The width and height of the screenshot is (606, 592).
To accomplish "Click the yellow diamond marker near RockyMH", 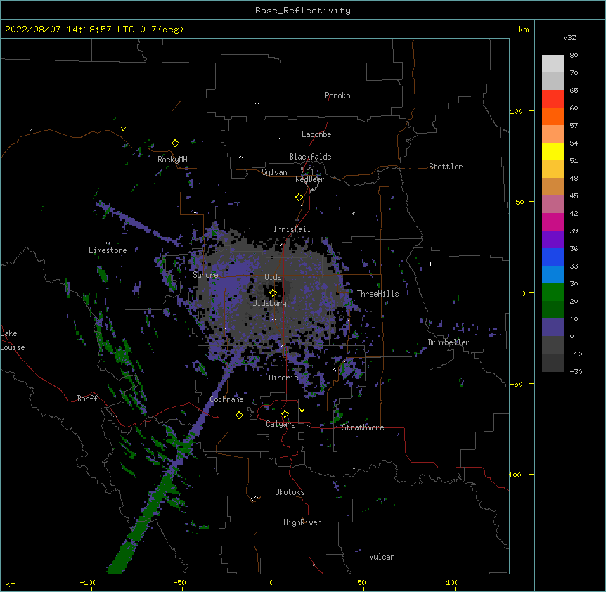I will (x=176, y=143).
